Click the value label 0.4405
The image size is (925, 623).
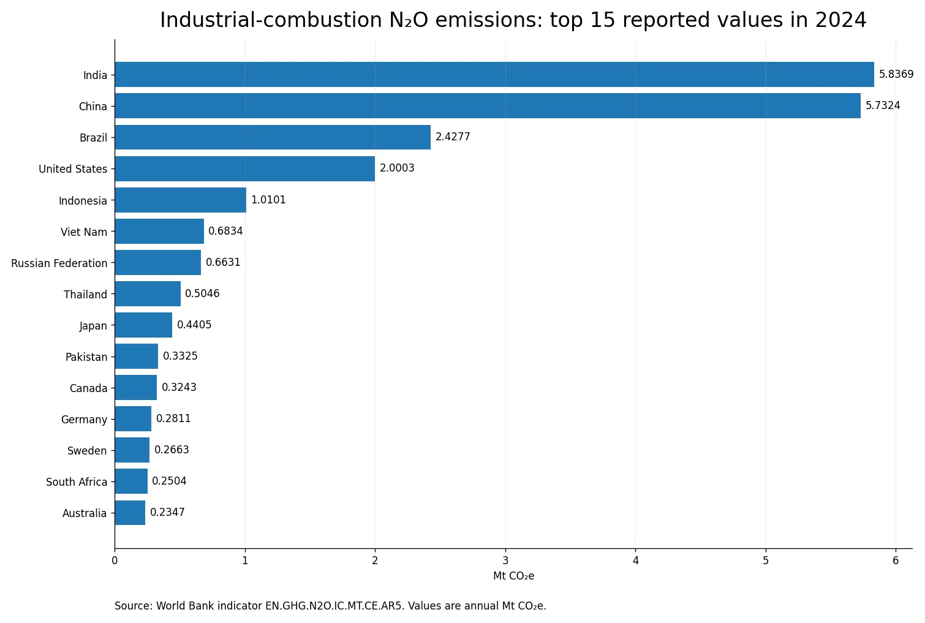pos(194,325)
